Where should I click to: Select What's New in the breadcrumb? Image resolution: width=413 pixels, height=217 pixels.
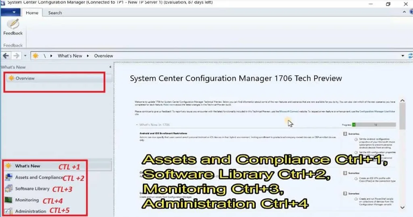[x=70, y=56]
